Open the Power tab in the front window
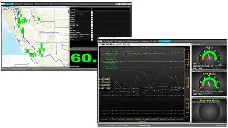The image size is (228, 128). 154,41
